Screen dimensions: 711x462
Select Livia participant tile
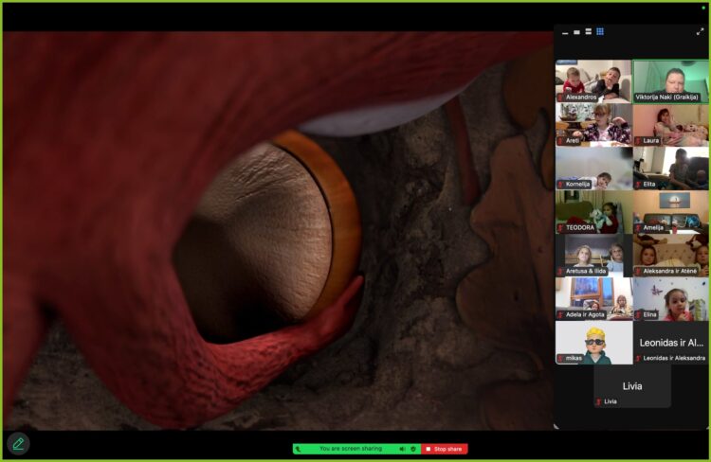click(632, 386)
